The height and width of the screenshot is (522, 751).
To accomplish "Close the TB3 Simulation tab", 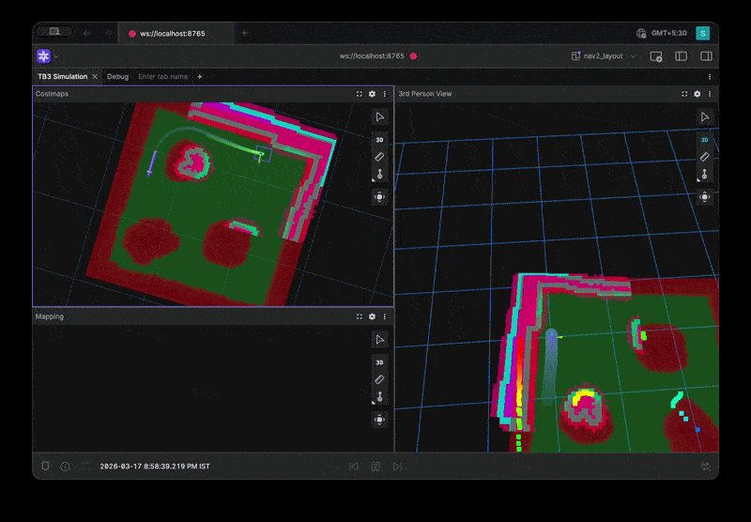I will [x=95, y=77].
